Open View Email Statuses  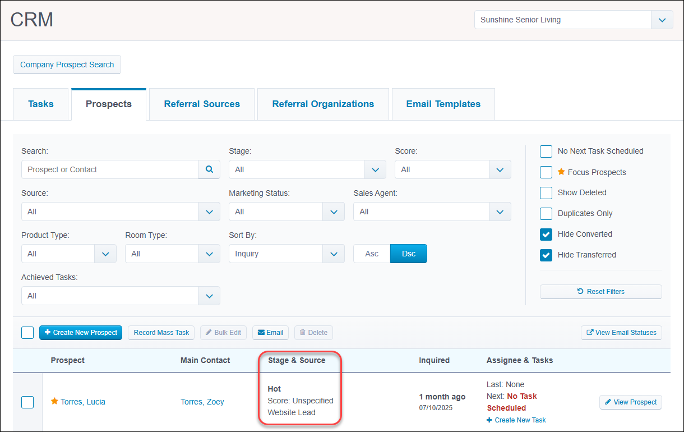tap(621, 333)
